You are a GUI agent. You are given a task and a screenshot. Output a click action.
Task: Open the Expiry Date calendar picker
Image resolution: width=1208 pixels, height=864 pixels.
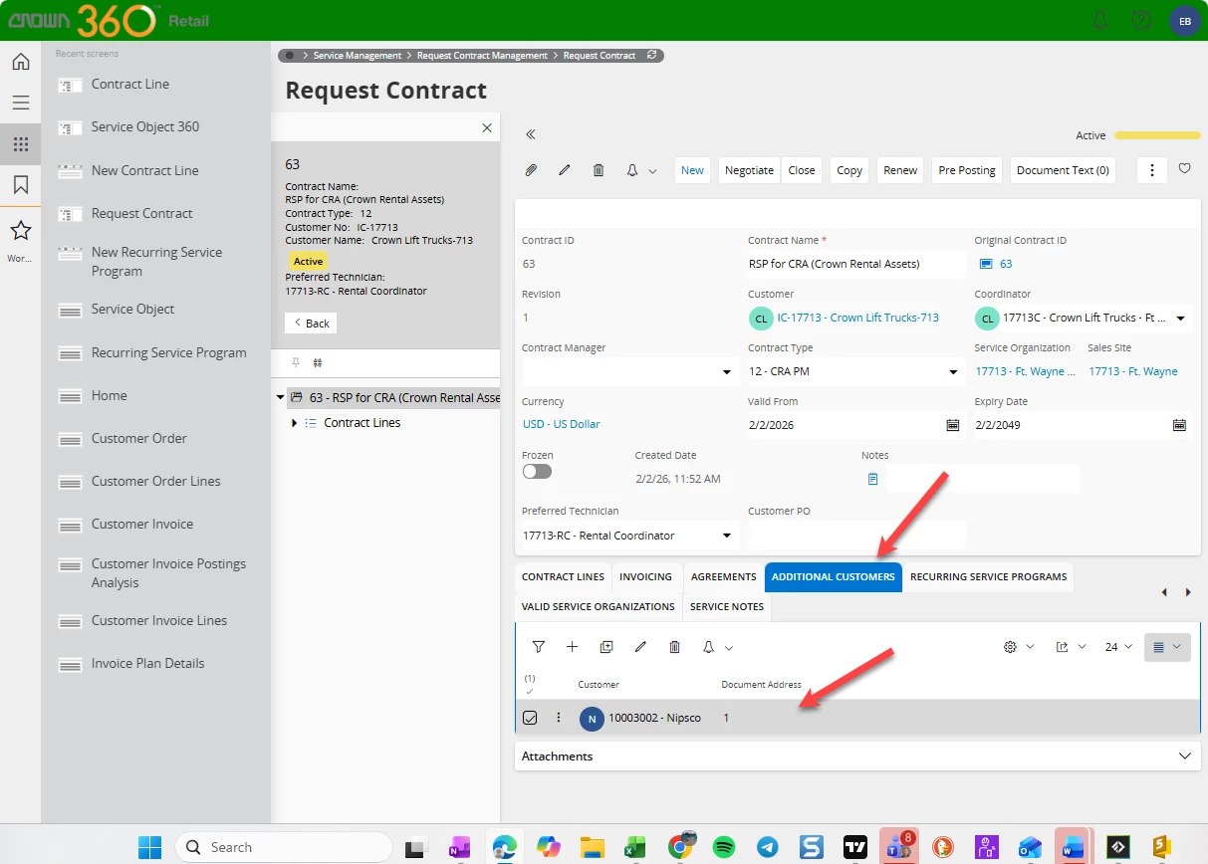pos(1179,425)
